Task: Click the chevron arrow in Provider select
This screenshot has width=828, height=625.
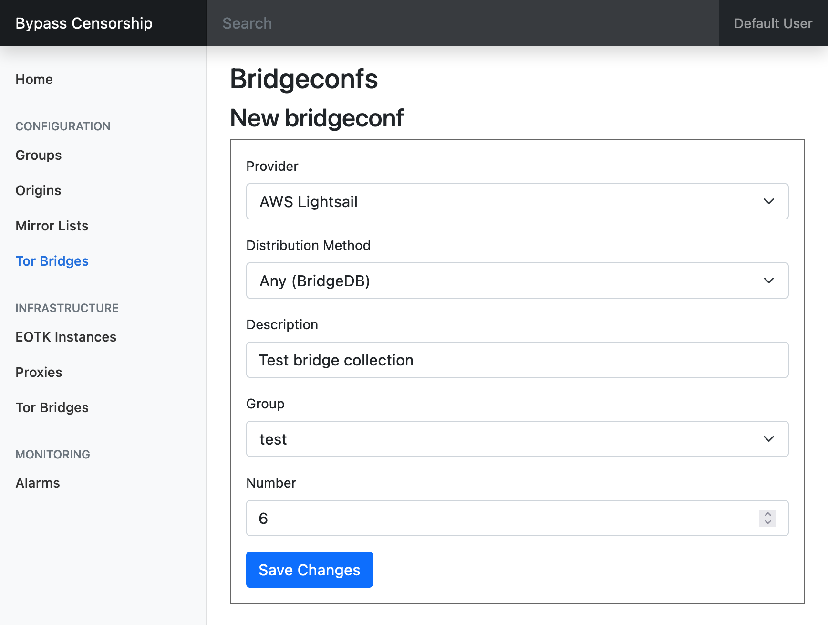Action: point(768,201)
